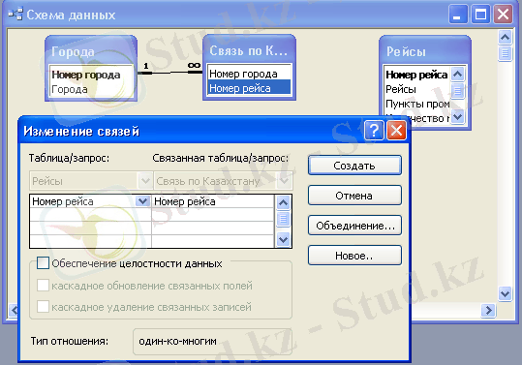Viewport: 522px width, 365px height.
Task: Click the down arrow of the fields grid scrollbar
Action: (x=284, y=239)
